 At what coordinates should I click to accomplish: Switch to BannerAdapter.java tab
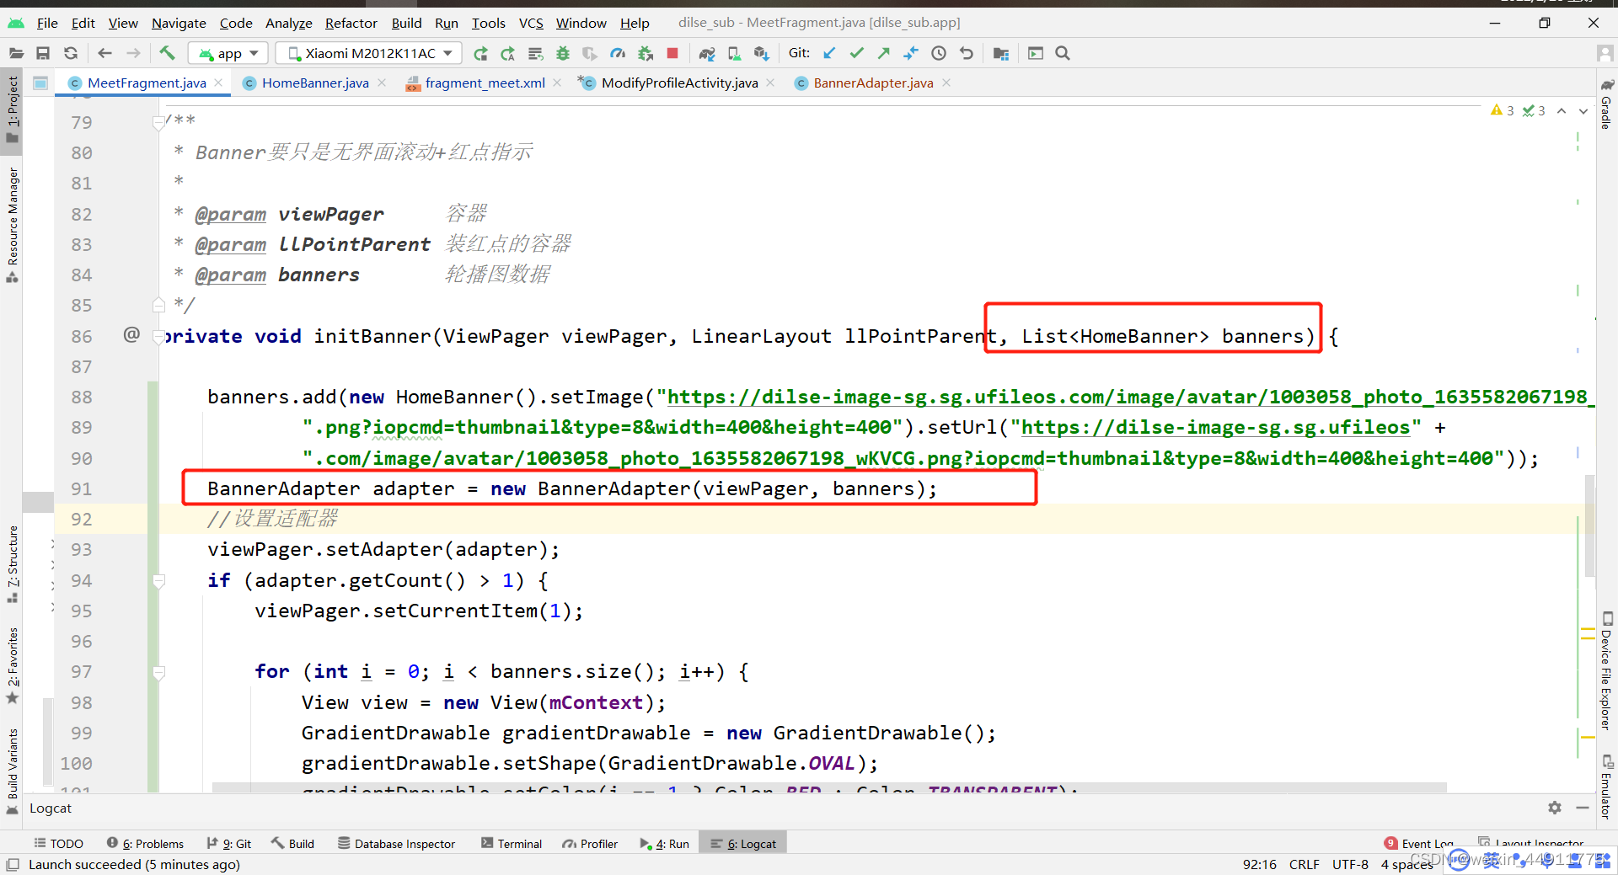[873, 83]
